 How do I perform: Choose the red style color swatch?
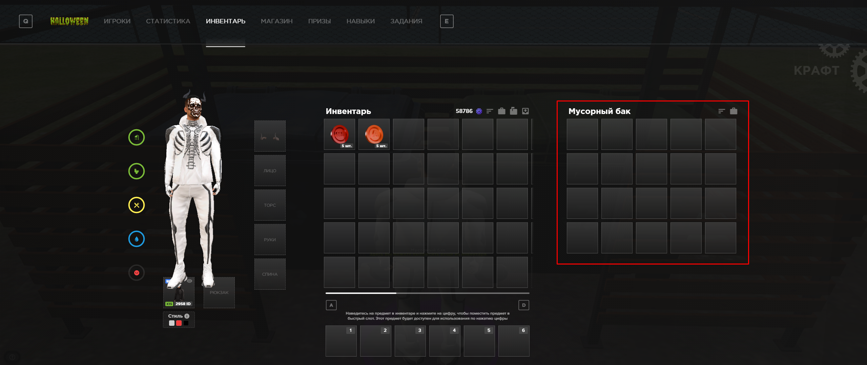[x=179, y=323]
